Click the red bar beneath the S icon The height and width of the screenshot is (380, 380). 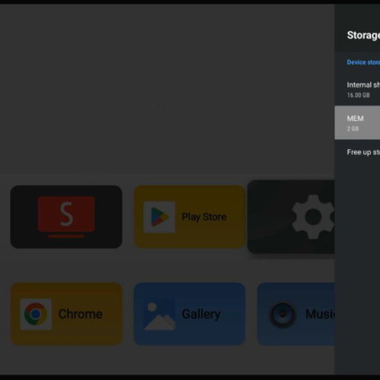pyautogui.click(x=66, y=236)
